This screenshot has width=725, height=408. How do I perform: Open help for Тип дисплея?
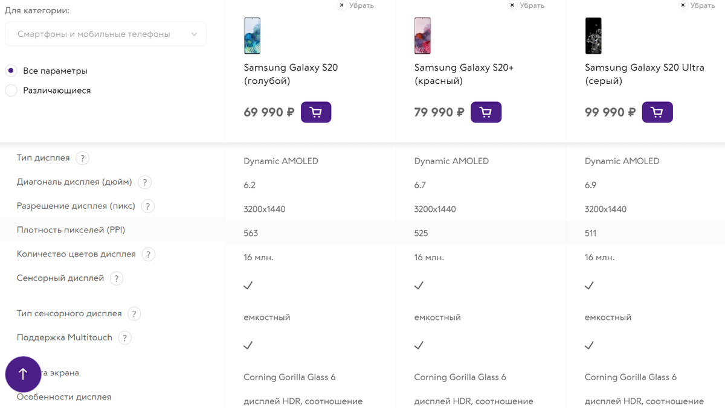click(x=83, y=158)
